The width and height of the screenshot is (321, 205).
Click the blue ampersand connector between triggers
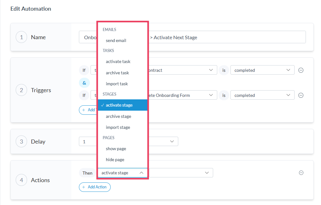pos(84,83)
